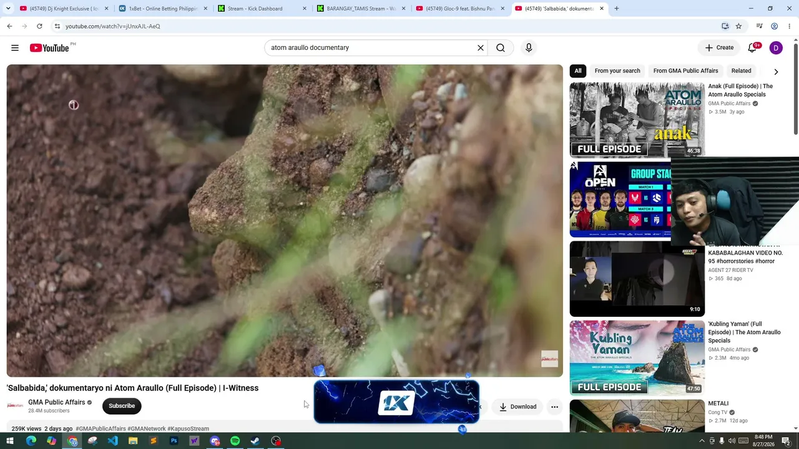
Task: Open a new browser tab
Action: click(616, 9)
